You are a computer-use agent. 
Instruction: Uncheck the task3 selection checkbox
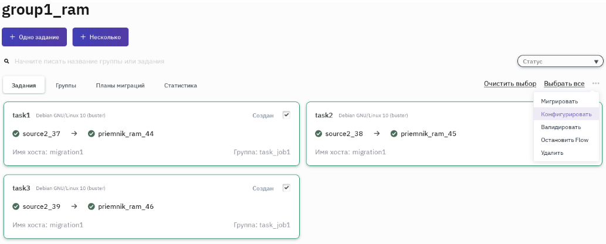click(x=286, y=188)
